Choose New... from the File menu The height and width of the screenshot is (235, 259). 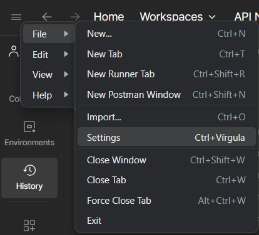tap(166, 34)
